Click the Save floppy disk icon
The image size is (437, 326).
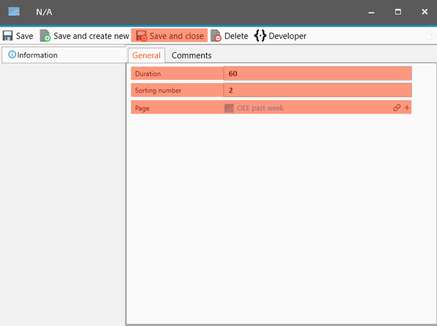point(8,36)
